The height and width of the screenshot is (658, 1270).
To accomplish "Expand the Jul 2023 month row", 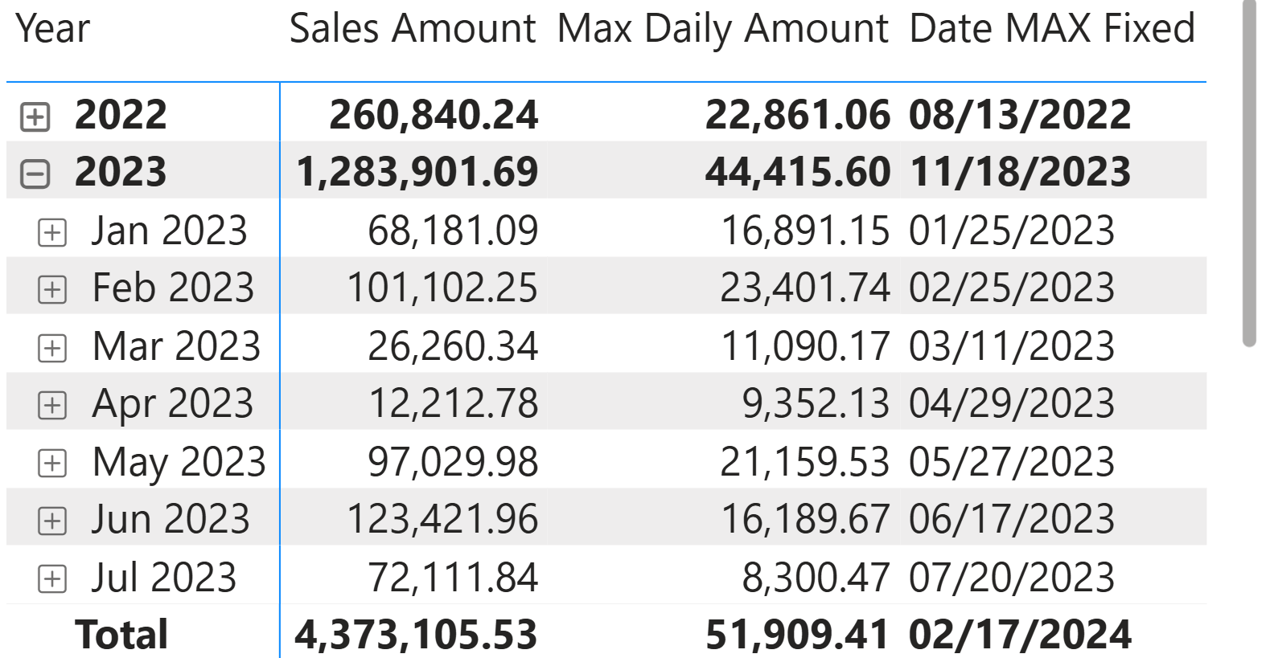I will tap(52, 578).
